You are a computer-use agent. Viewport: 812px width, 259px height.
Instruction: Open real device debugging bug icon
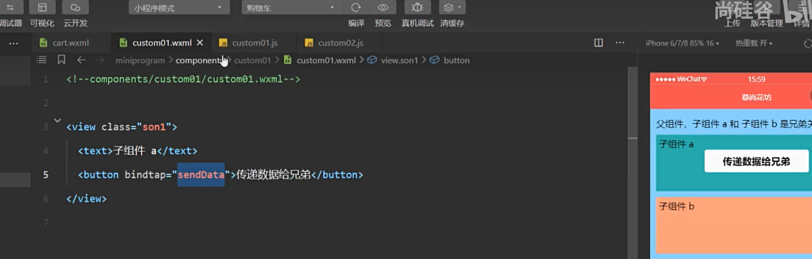pyautogui.click(x=417, y=8)
